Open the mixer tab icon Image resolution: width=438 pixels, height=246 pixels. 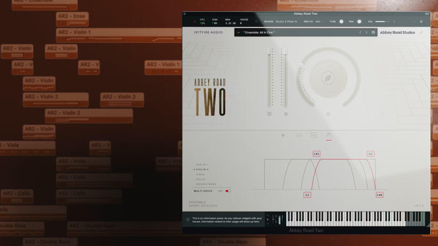pyautogui.click(x=299, y=135)
